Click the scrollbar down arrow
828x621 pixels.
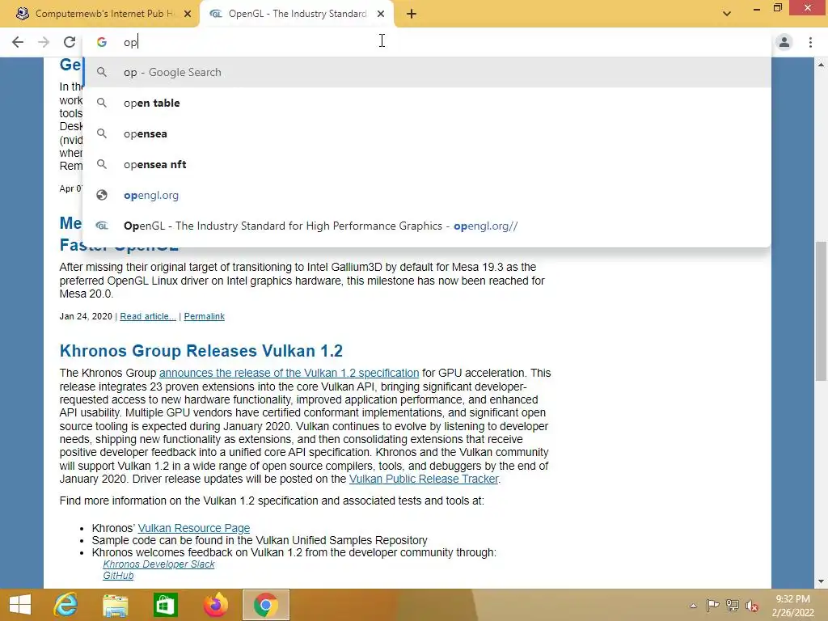coord(821,581)
